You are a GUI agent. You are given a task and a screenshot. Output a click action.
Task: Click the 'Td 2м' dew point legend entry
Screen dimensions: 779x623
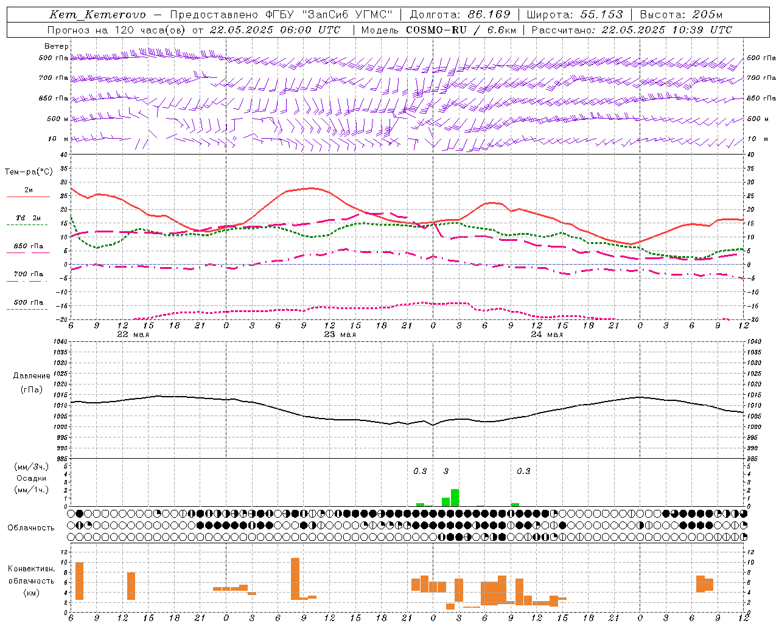coord(28,218)
